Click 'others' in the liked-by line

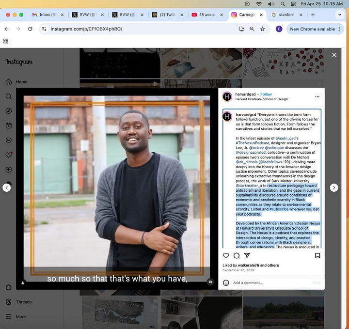coord(273,266)
